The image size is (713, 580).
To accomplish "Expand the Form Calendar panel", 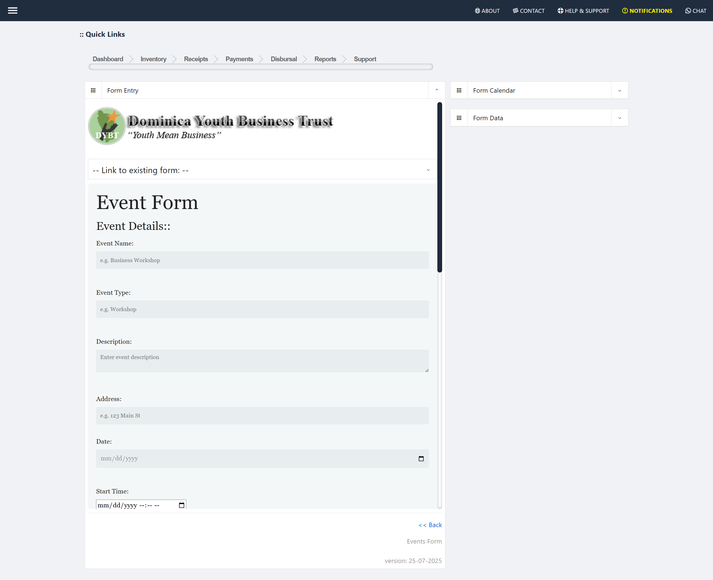I will 619,90.
